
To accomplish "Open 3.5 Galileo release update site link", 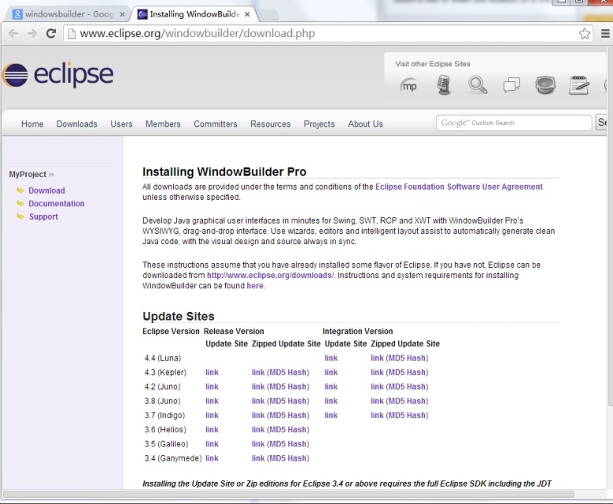I will coord(212,444).
